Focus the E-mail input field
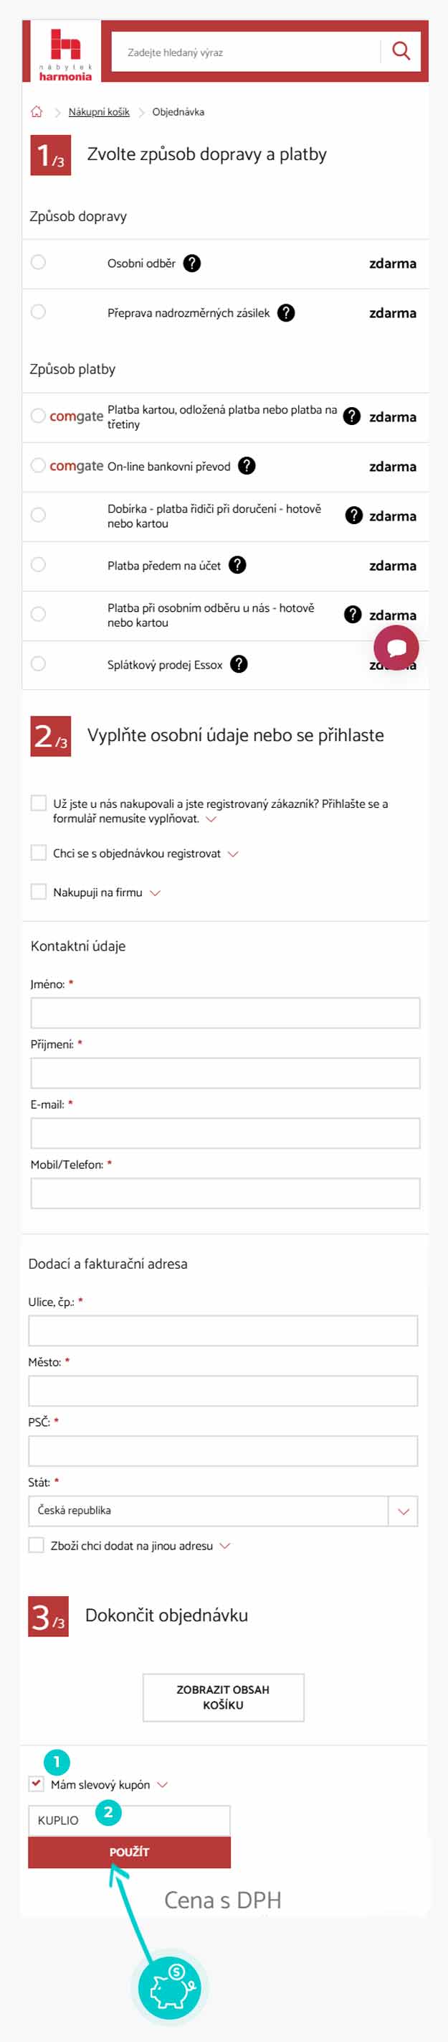 225,1133
